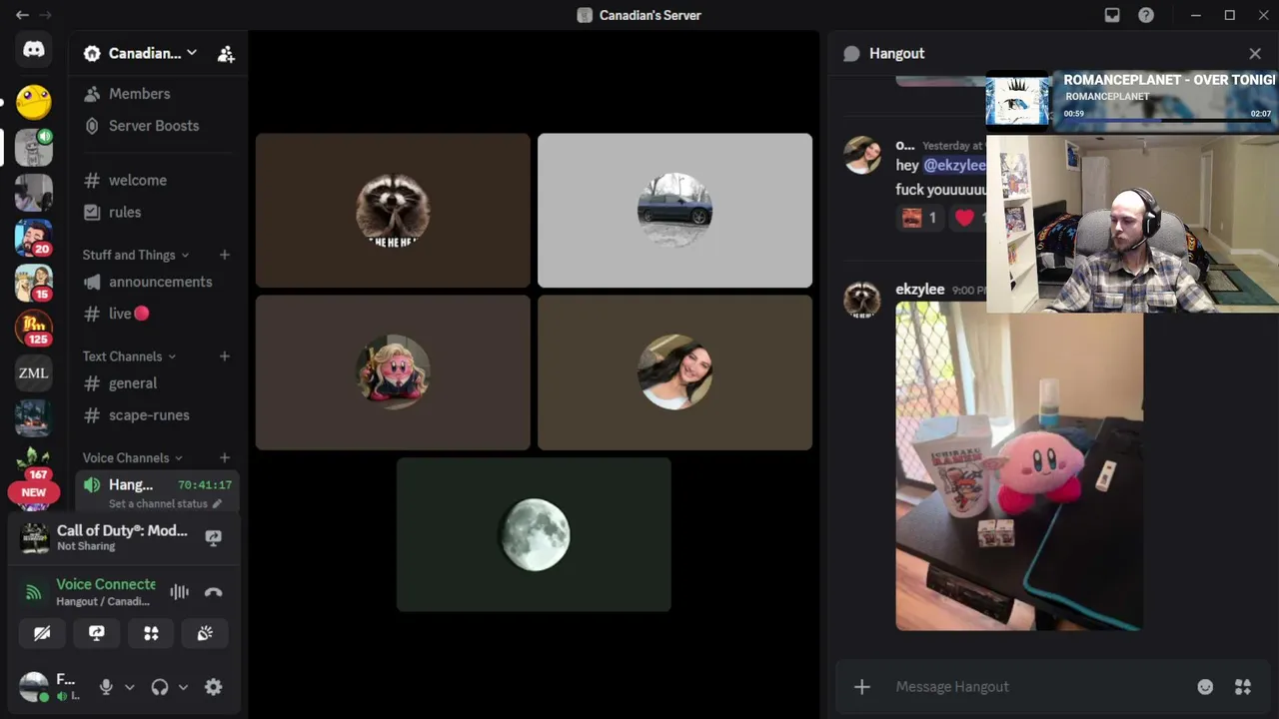
Task: Click Voice Connected status text
Action: [106, 584]
